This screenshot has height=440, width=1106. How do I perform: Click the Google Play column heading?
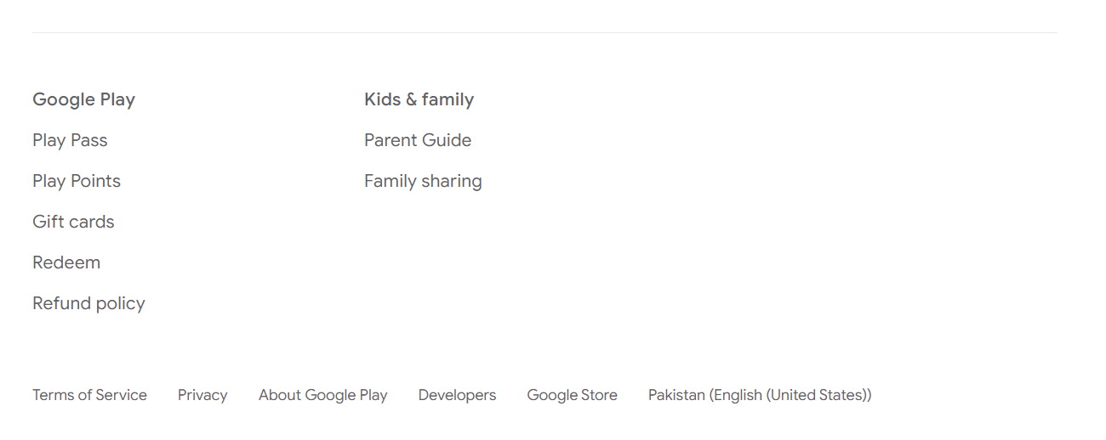point(83,99)
